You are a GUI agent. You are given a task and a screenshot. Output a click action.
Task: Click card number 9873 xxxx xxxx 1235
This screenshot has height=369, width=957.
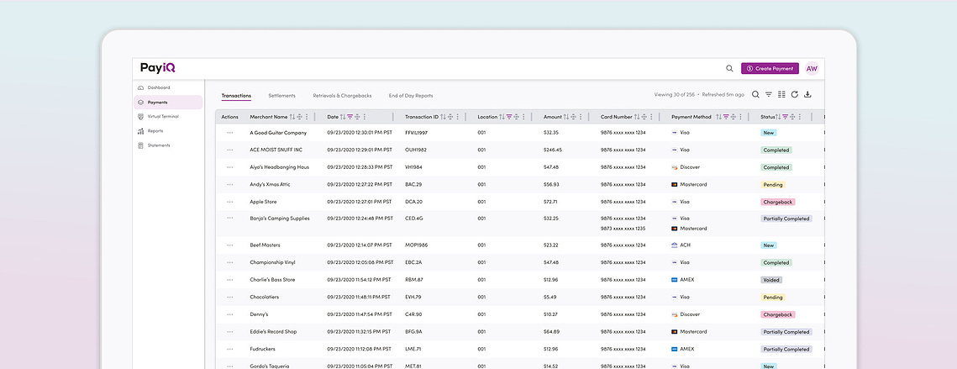pos(623,229)
